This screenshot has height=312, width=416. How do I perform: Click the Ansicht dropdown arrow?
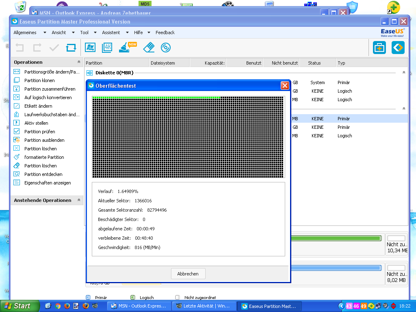73,32
